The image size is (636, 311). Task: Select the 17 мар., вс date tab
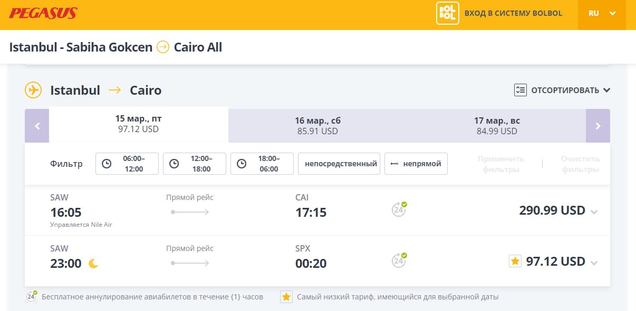[497, 126]
